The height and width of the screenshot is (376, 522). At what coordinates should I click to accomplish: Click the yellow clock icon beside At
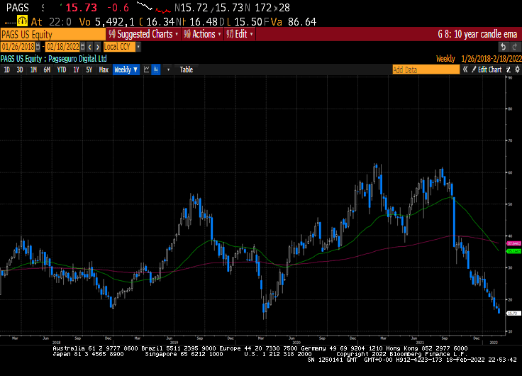pyautogui.click(x=22, y=22)
